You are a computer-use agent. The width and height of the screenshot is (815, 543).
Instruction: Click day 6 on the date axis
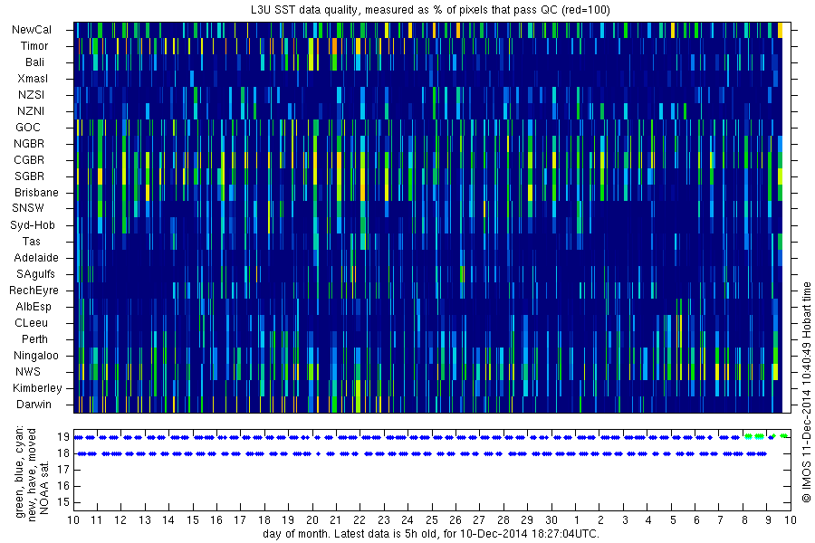(x=696, y=520)
